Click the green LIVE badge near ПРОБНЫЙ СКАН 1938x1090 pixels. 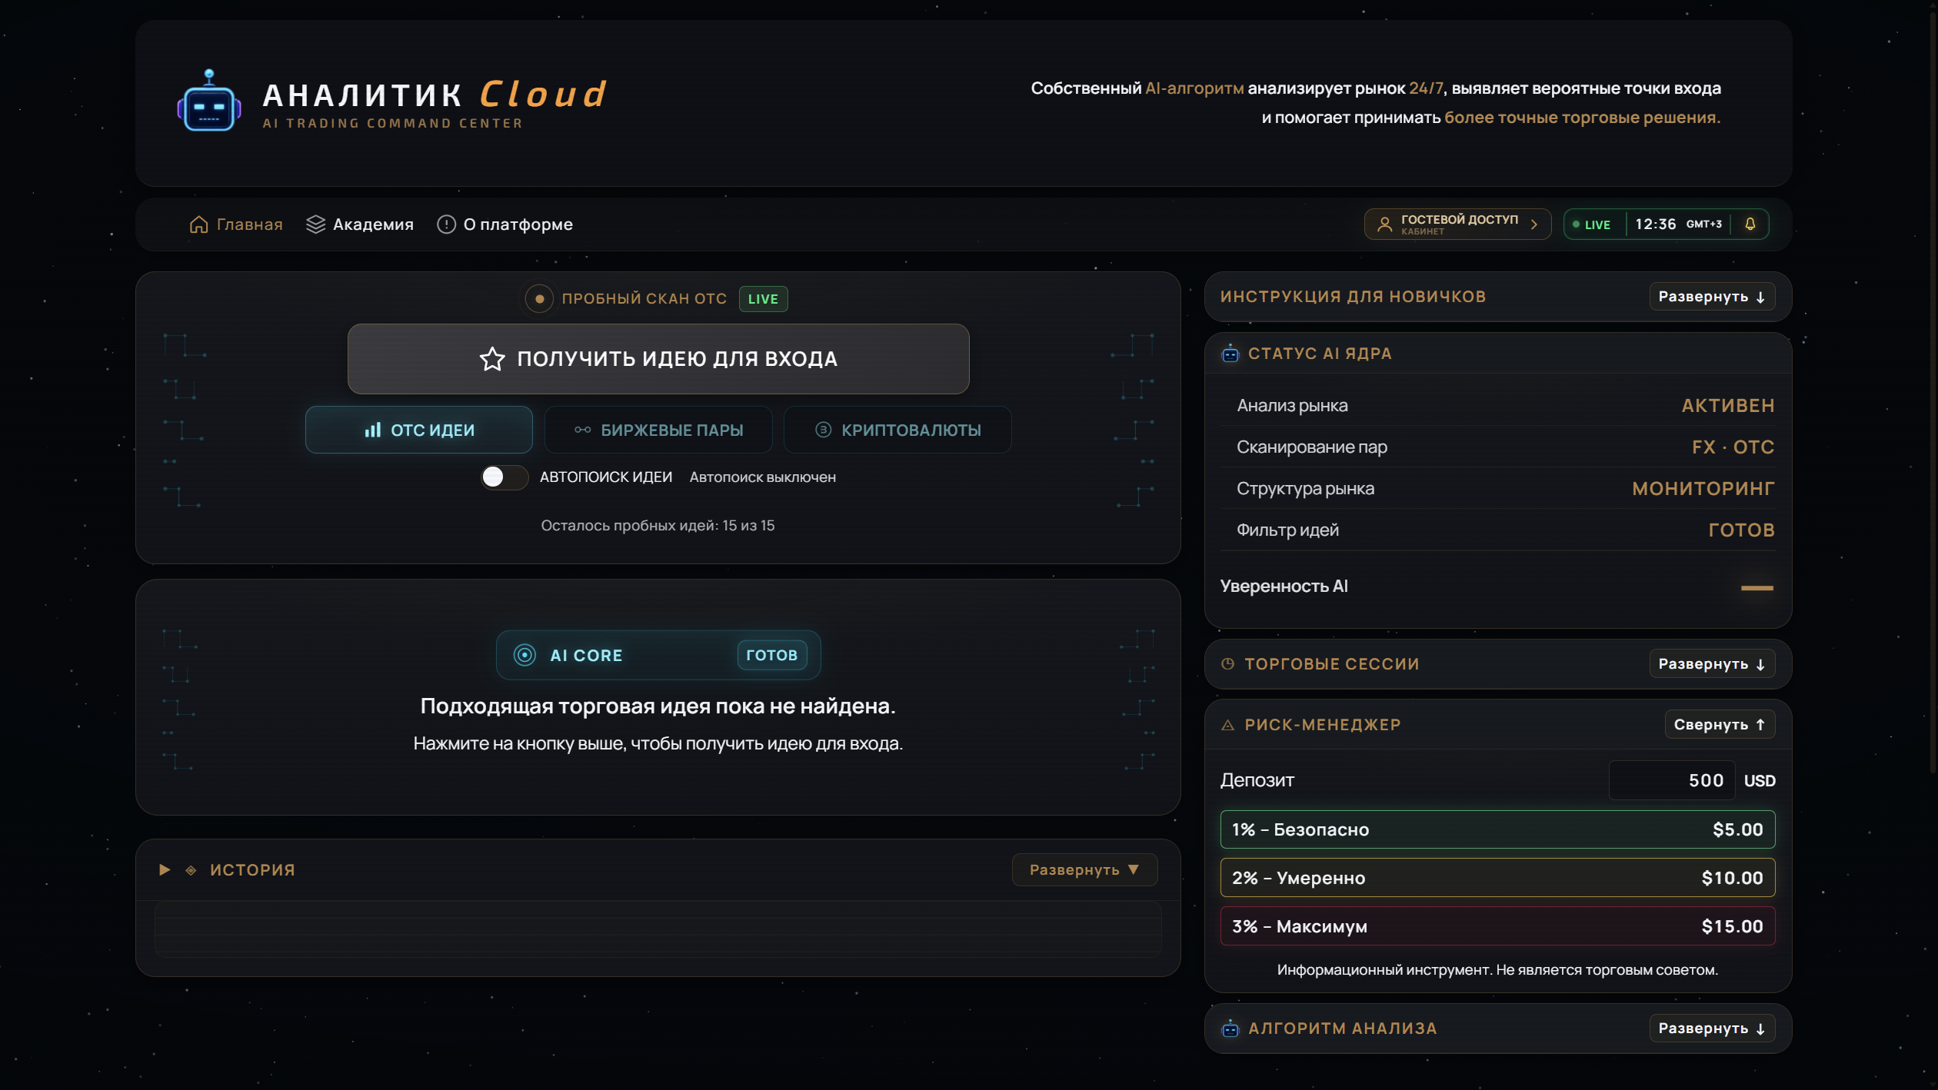click(x=763, y=299)
